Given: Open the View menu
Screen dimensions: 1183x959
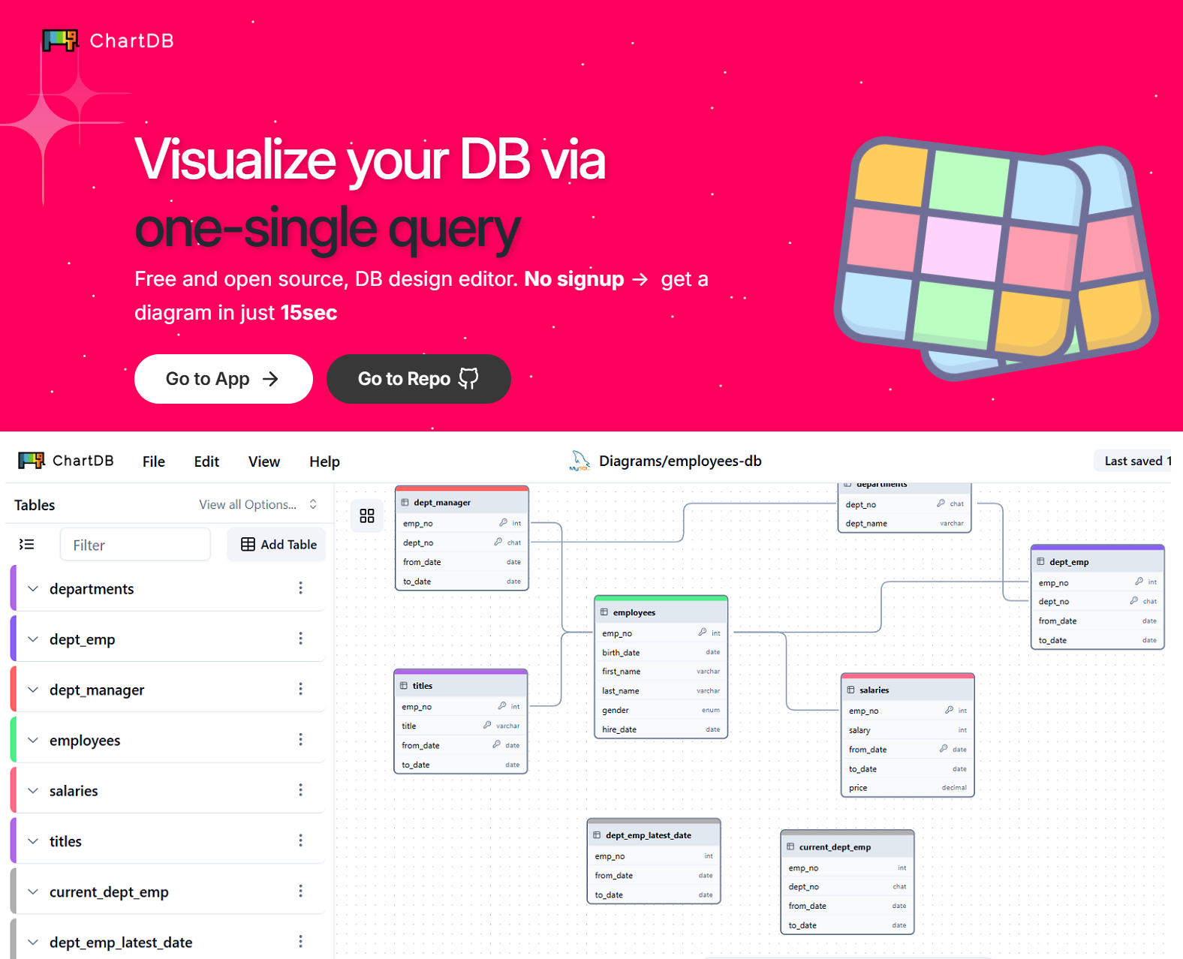Looking at the screenshot, I should point(264,461).
